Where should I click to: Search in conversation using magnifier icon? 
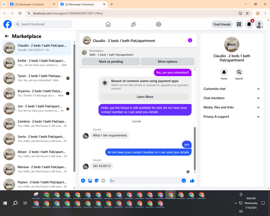(x=239, y=72)
